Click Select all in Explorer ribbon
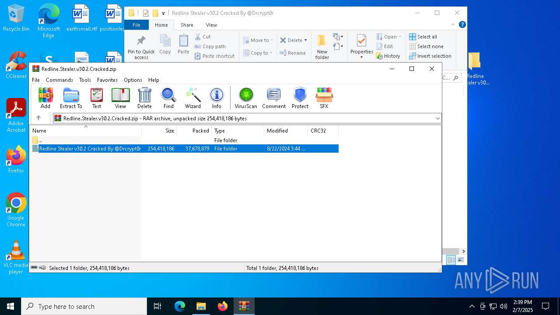 click(423, 37)
